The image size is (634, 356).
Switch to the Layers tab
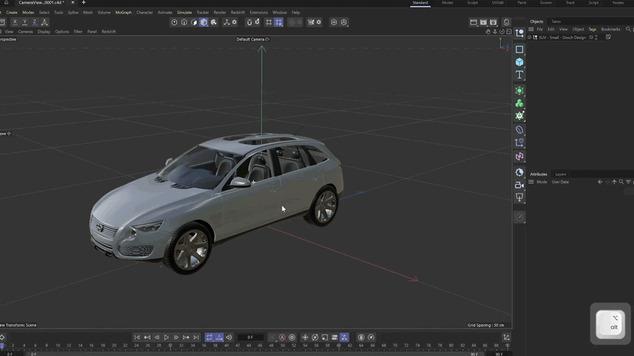(560, 174)
